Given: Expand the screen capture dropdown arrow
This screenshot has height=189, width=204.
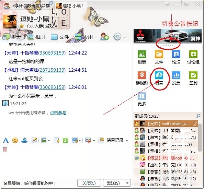Looking at the screenshot, I should point(80,141).
